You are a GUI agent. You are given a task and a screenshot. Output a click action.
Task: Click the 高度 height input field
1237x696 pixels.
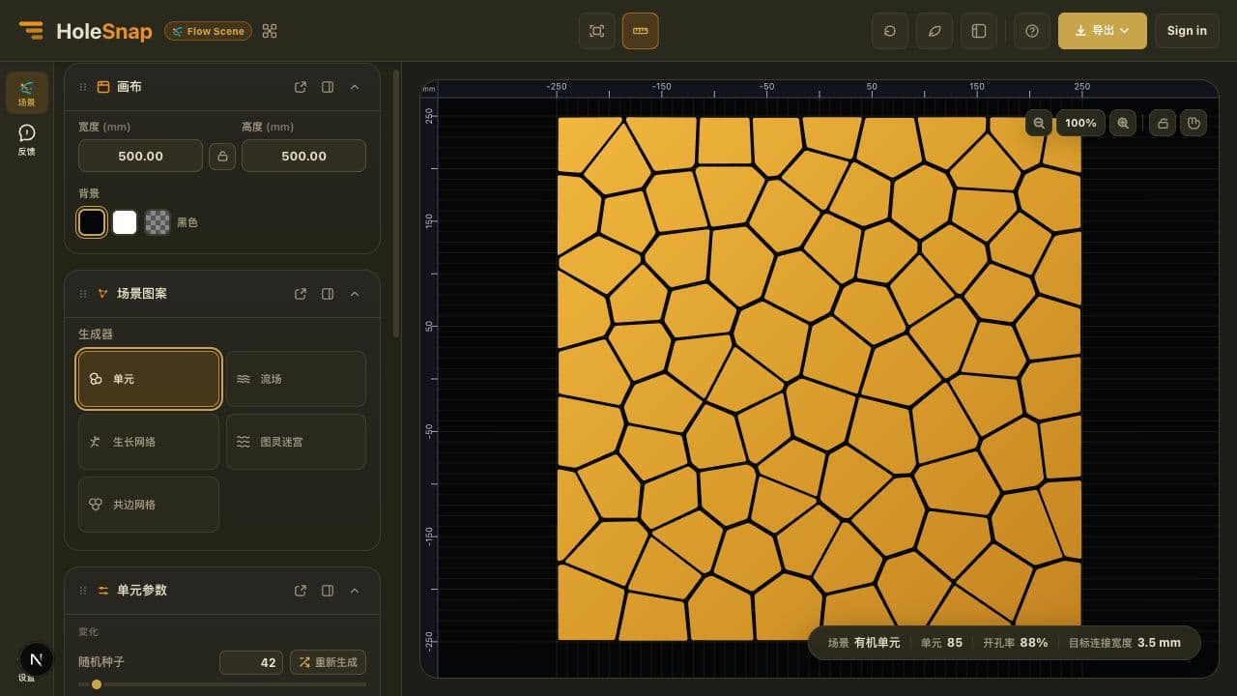click(x=303, y=156)
